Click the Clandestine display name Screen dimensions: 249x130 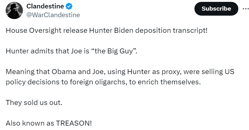(45, 6)
